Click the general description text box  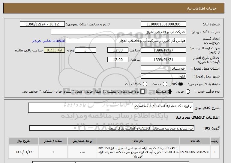point(111,108)
